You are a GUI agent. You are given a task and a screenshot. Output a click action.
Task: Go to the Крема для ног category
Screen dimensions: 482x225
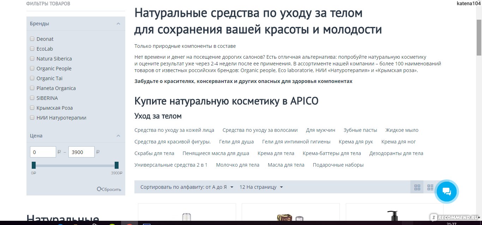399,142
